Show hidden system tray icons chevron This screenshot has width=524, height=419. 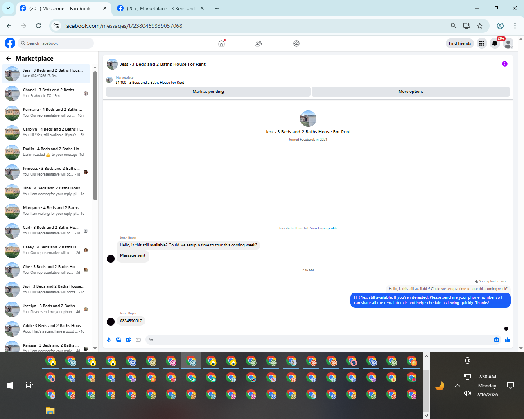tap(458, 385)
